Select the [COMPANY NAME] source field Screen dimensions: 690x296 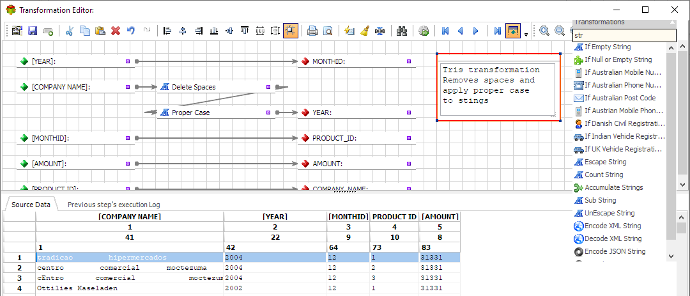75,87
